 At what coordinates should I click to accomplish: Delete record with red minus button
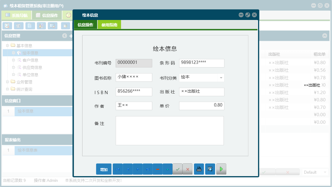(157, 169)
